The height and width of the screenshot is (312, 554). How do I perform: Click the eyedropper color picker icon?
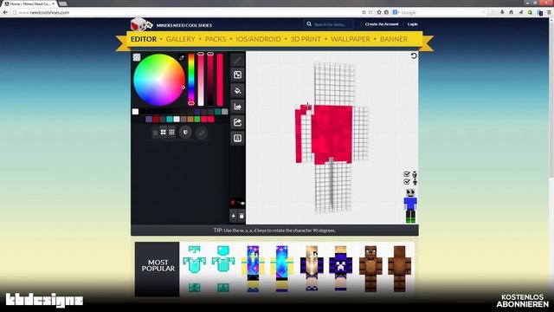point(182,57)
